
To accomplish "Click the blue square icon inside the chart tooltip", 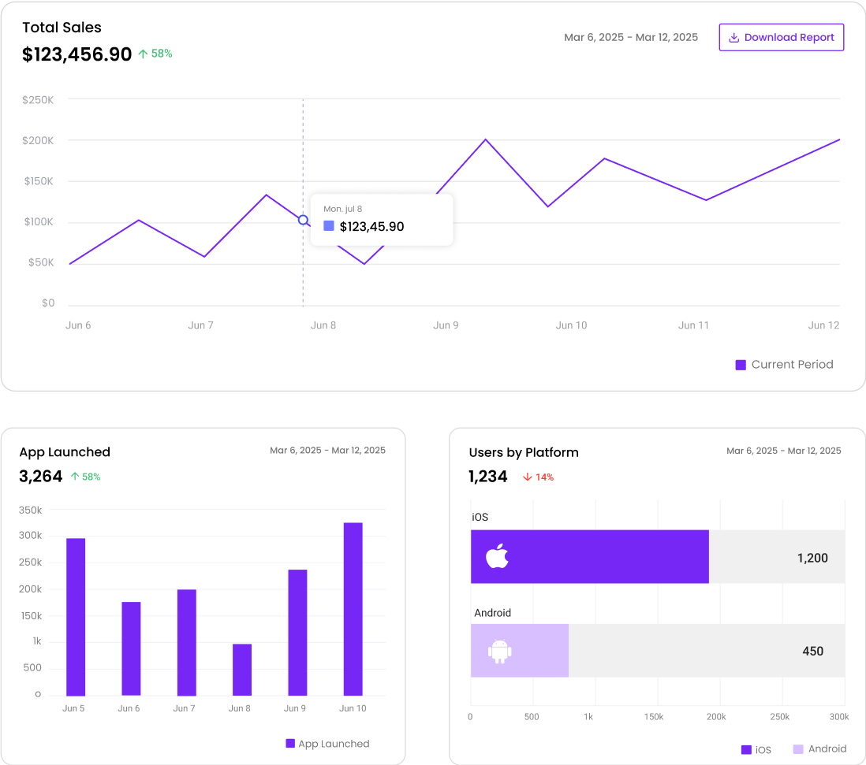I will point(329,226).
